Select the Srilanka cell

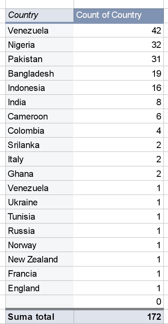(x=40, y=145)
